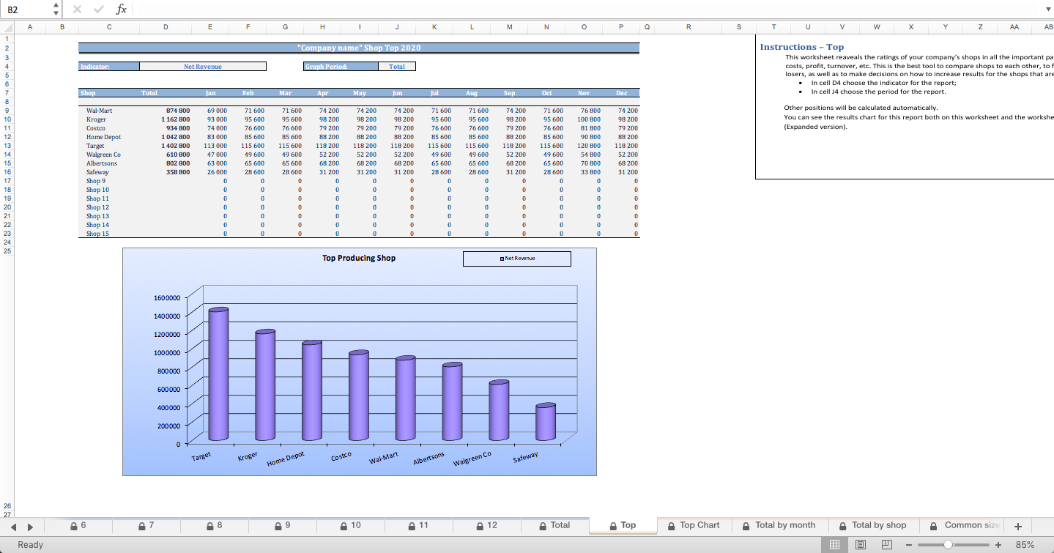Click the Shop 15 row label
Screen dimensions: 1054x553
pos(97,234)
